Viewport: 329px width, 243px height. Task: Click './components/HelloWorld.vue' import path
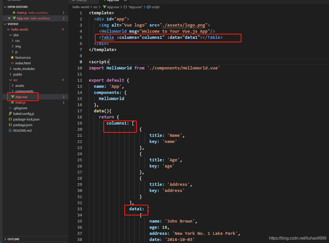[x=184, y=68]
